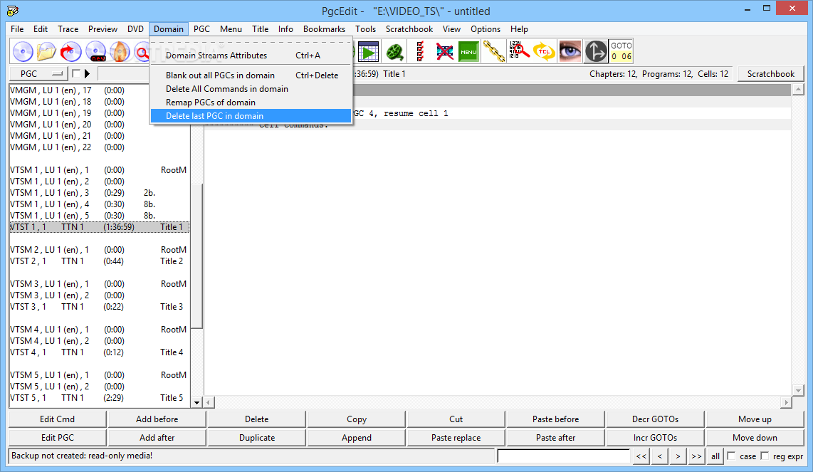The height and width of the screenshot is (472, 813).
Task: Click the Incr GOTOs button
Action: click(655, 438)
